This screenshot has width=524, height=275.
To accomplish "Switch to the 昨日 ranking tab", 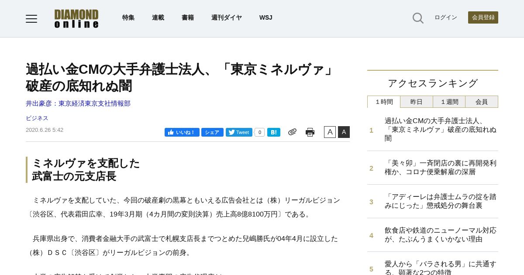I will pos(417,102).
